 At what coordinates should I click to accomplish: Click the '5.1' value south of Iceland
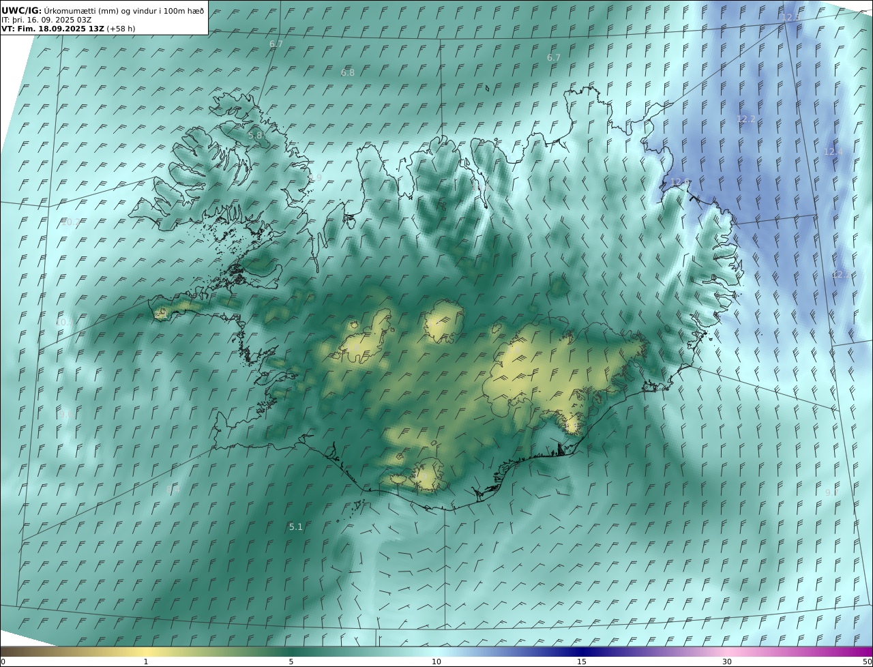pyautogui.click(x=295, y=527)
